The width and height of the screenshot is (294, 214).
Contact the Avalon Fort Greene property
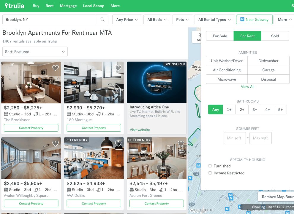point(157,203)
